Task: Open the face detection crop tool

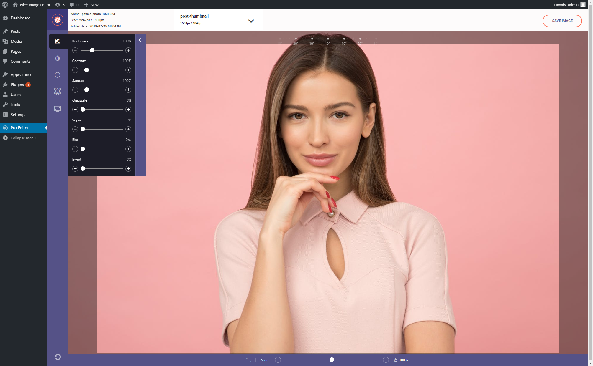Action: [x=58, y=92]
